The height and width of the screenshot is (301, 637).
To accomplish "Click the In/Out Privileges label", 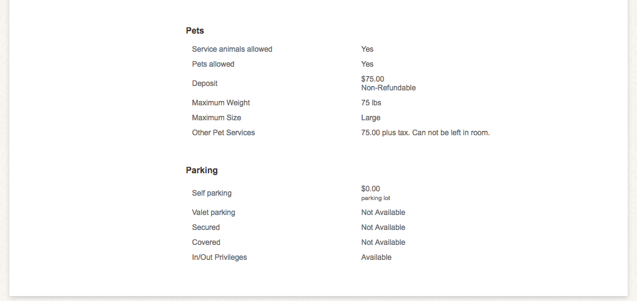I will (219, 257).
